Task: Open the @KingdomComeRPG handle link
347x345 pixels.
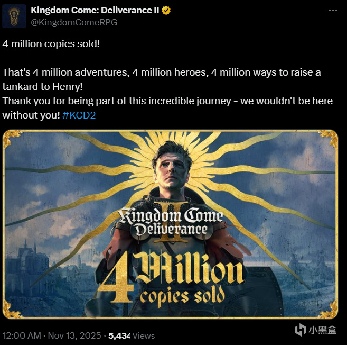Action: coord(74,22)
